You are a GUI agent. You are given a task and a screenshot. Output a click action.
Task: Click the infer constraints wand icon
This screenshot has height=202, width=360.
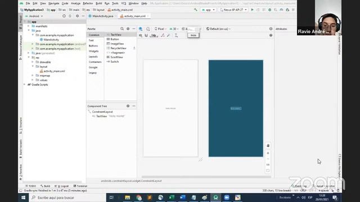[x=169, y=35]
